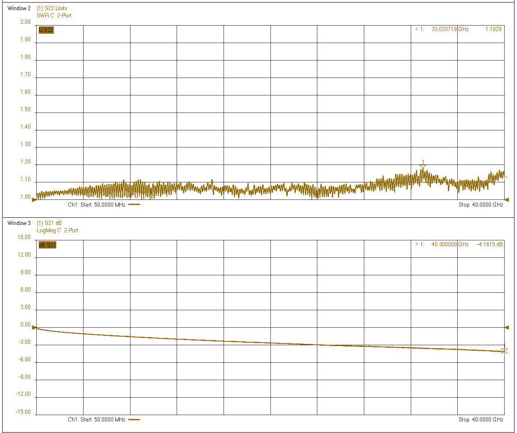Click right reference level arrow in Window 2
Image resolution: width=517 pixels, height=433 pixels.
point(507,199)
